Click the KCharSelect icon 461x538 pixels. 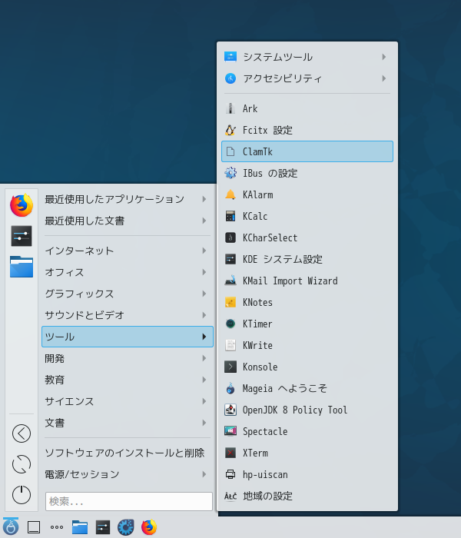[230, 237]
